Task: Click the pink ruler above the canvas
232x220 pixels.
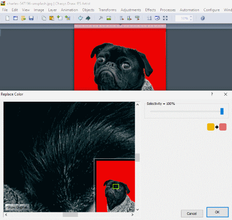Action: (120, 26)
